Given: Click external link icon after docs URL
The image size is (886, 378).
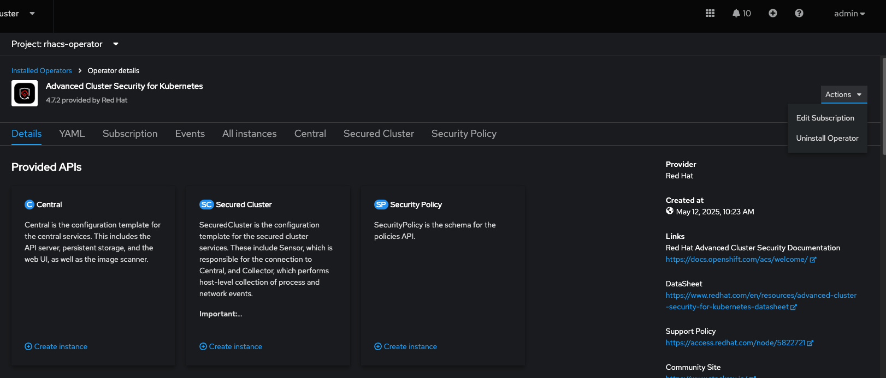Looking at the screenshot, I should click(813, 260).
